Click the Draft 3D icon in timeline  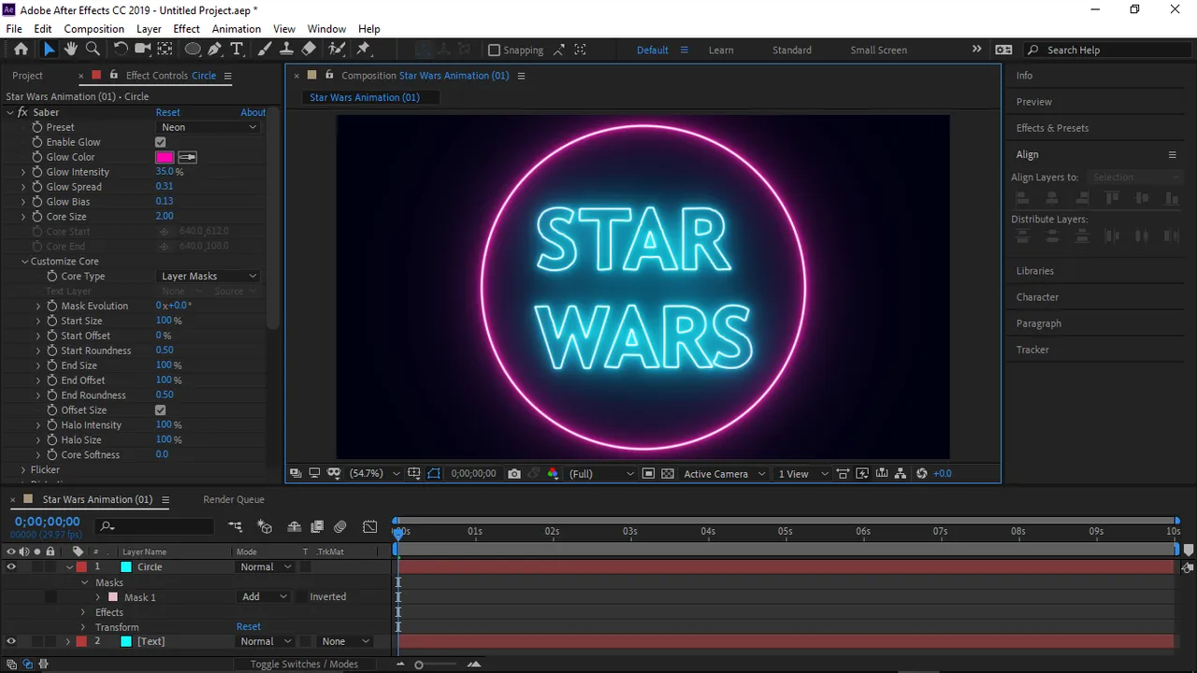pyautogui.click(x=265, y=527)
